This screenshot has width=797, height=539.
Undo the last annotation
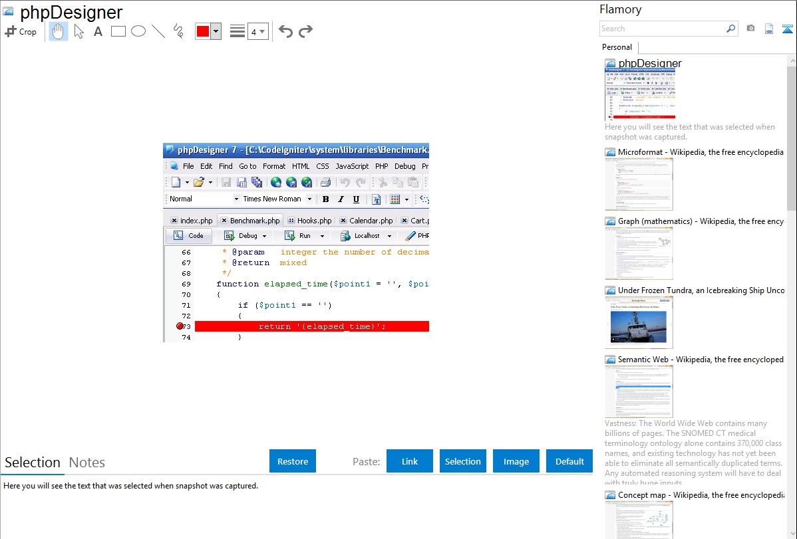click(285, 31)
